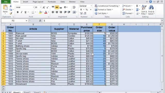Toggle Italic formatting

click(22, 12)
